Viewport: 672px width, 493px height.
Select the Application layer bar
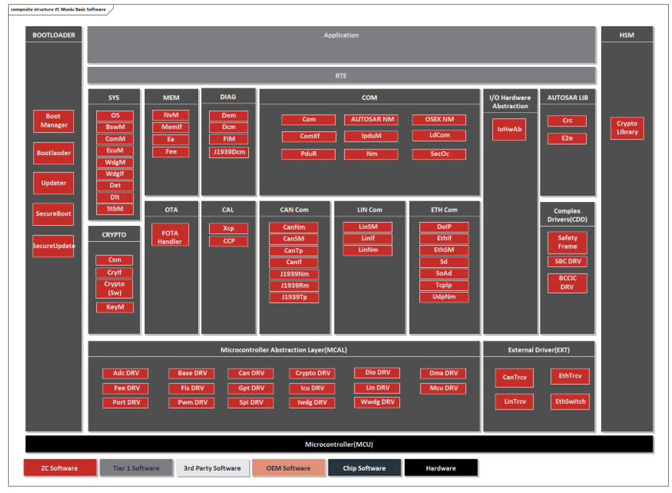[341, 45]
